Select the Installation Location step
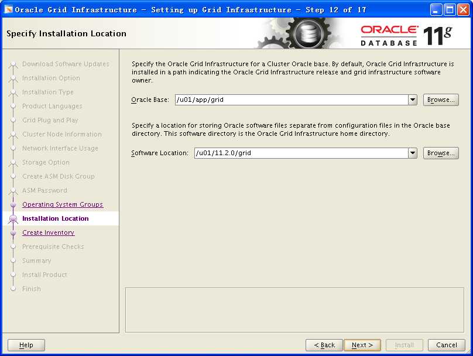This screenshot has width=473, height=356. point(56,218)
